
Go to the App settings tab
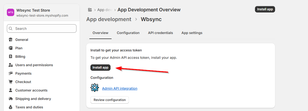[x=192, y=33]
